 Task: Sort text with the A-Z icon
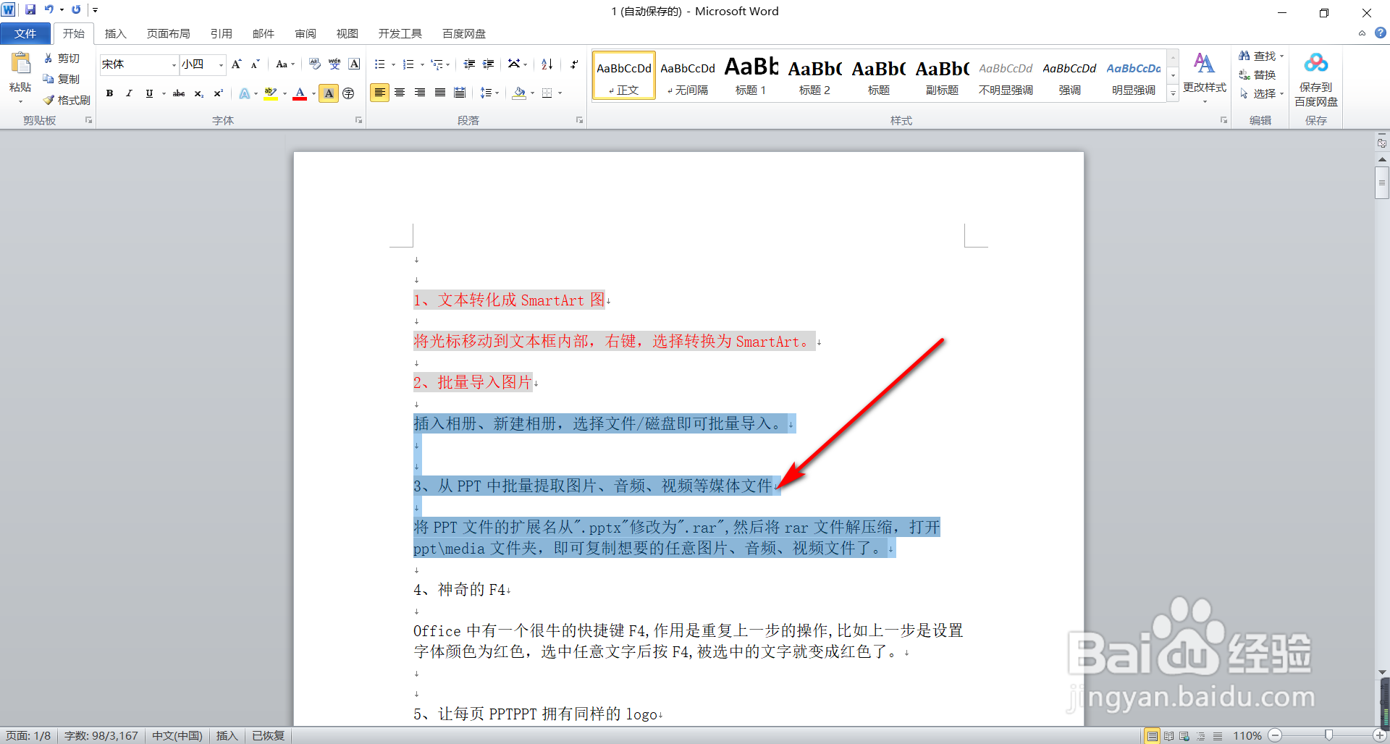click(547, 64)
